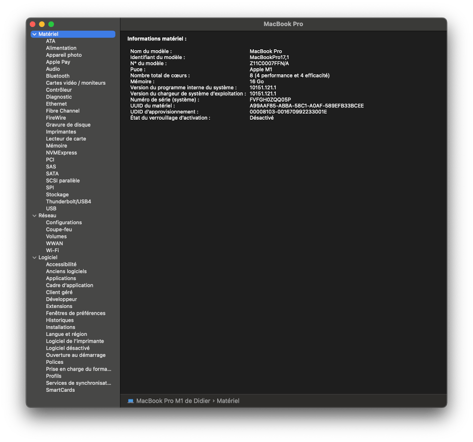Select Fenêtres de préférences
473x442 pixels.
click(x=76, y=313)
